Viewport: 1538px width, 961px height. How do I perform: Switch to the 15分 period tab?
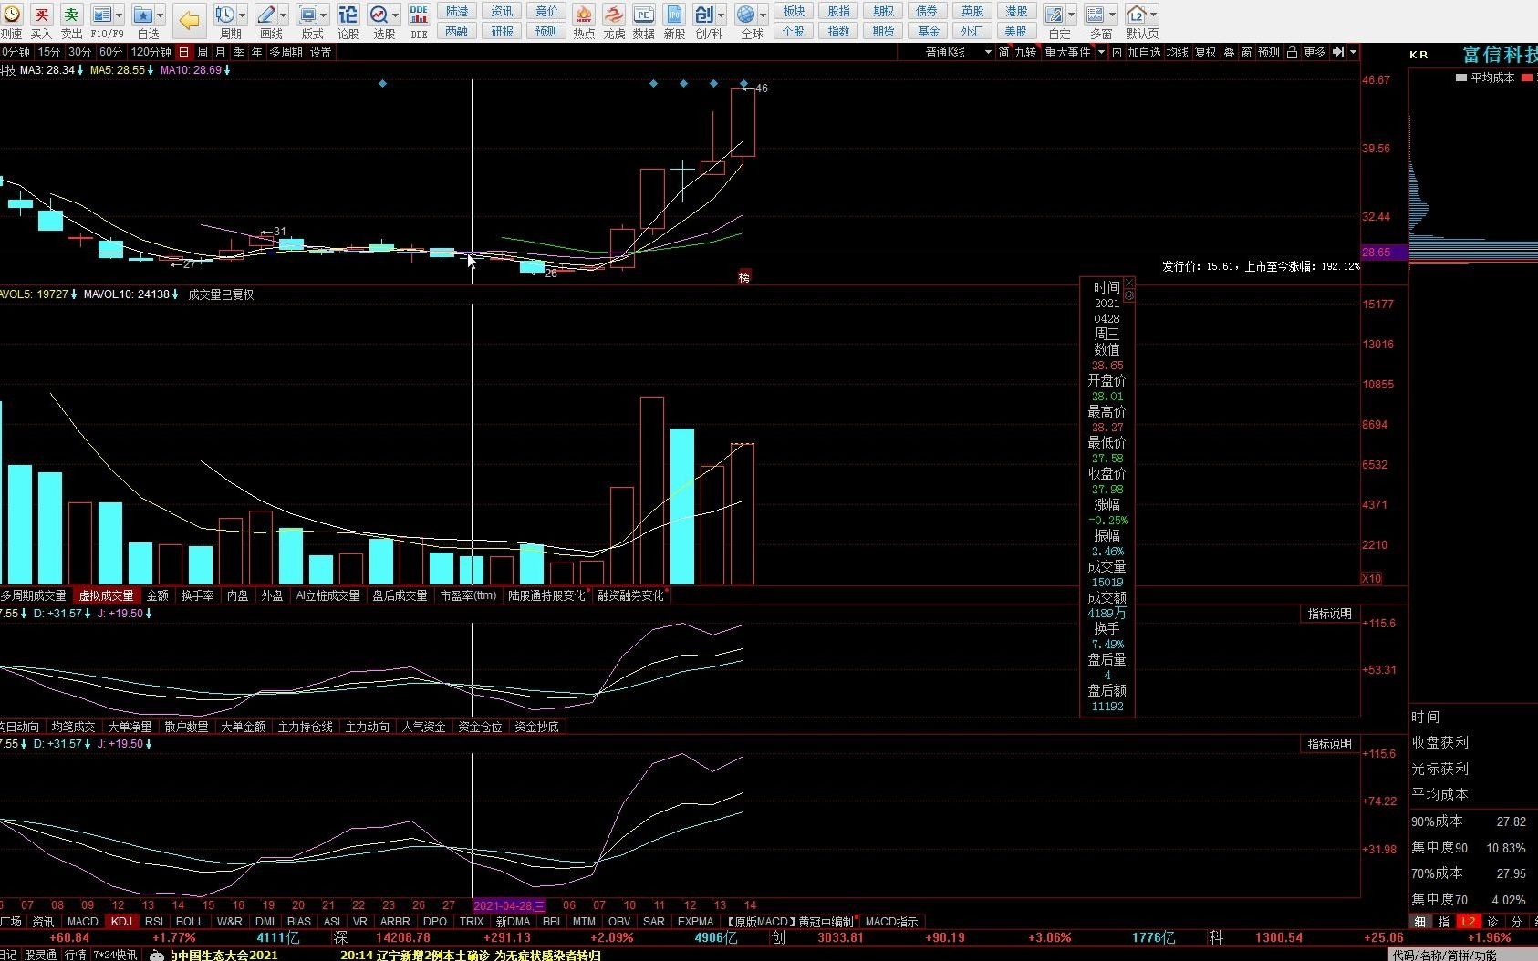pyautogui.click(x=49, y=52)
